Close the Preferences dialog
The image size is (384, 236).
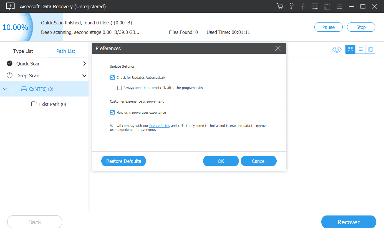click(278, 48)
